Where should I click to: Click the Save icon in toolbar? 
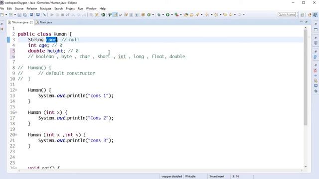click(x=19, y=14)
